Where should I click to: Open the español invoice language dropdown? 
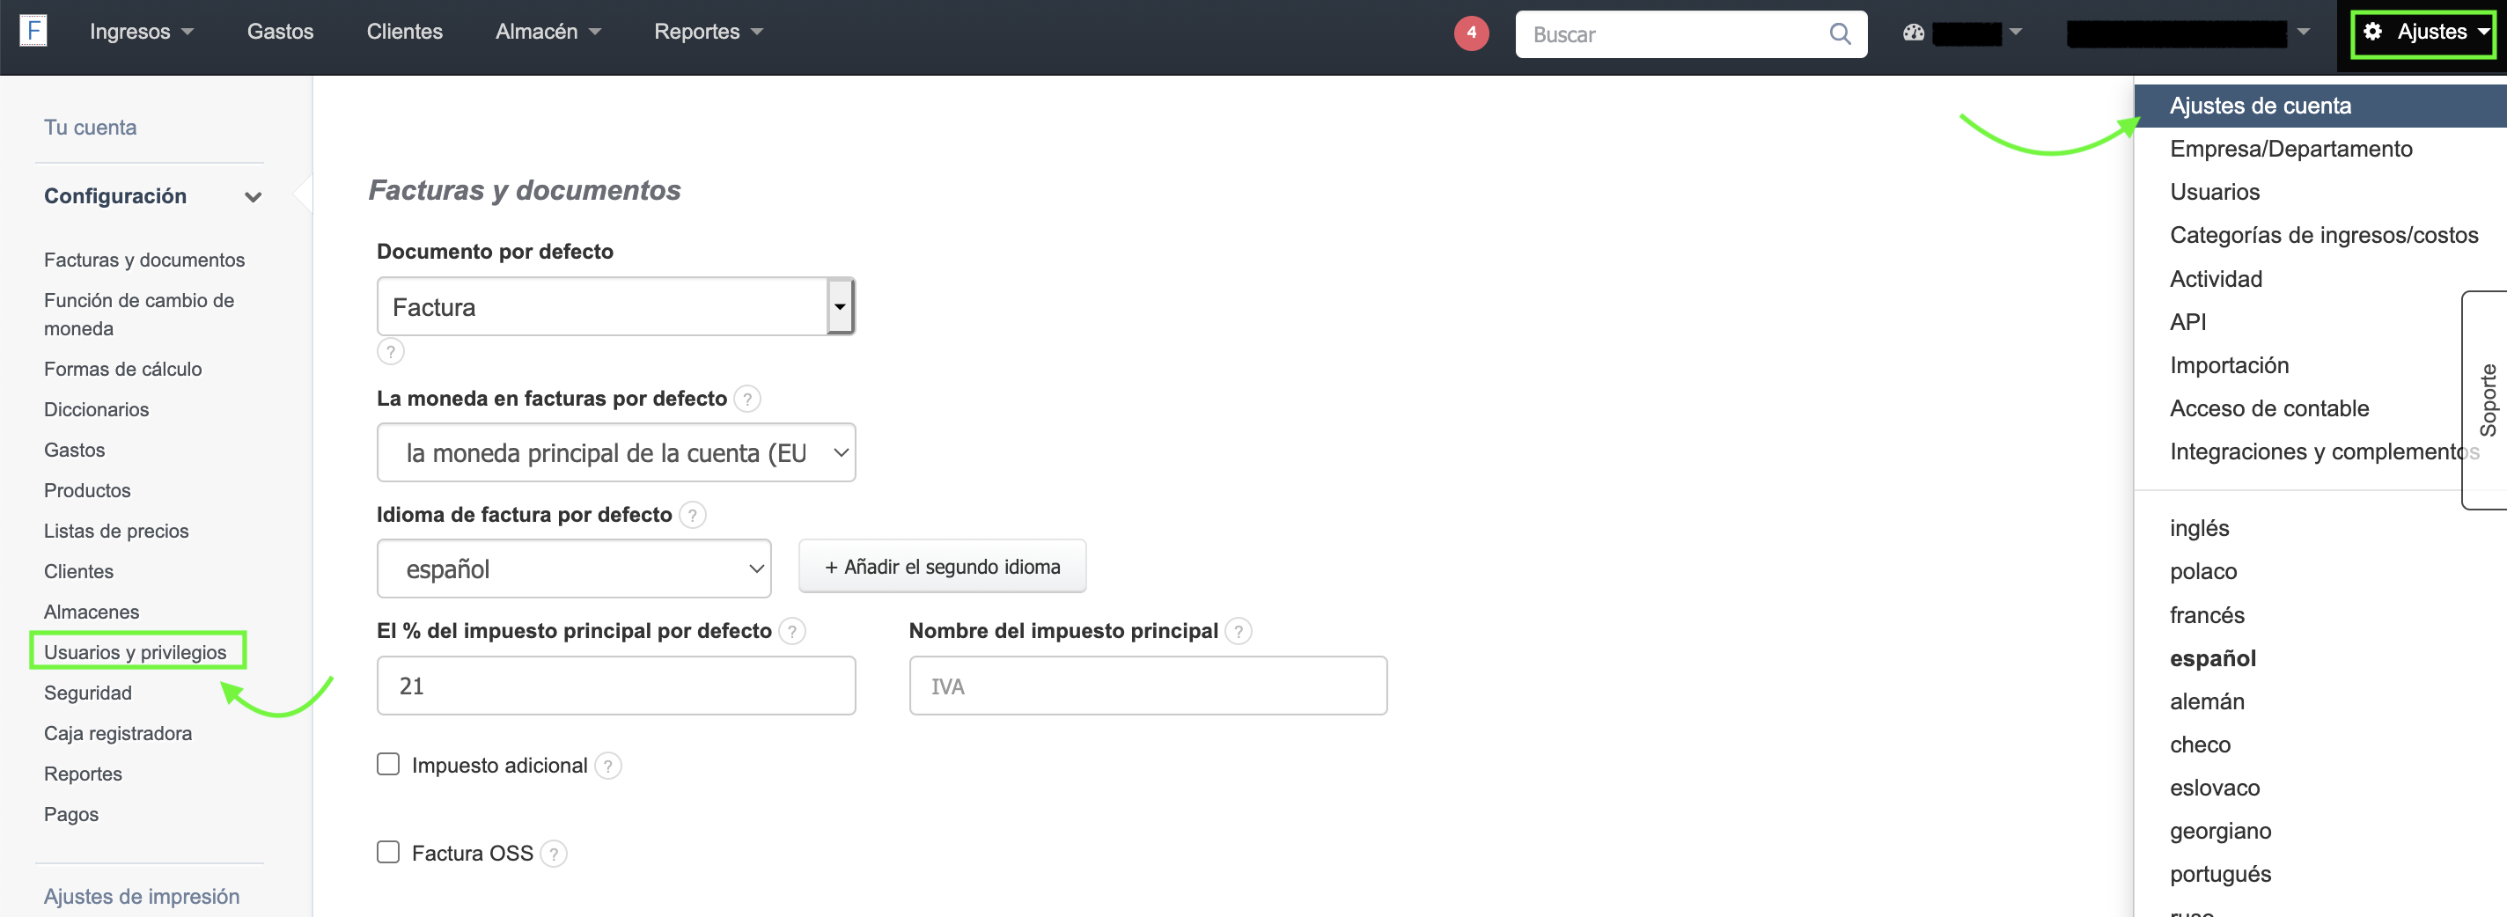(x=573, y=569)
